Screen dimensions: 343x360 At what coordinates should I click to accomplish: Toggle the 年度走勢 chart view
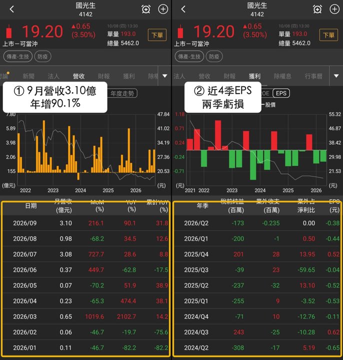click(x=122, y=93)
